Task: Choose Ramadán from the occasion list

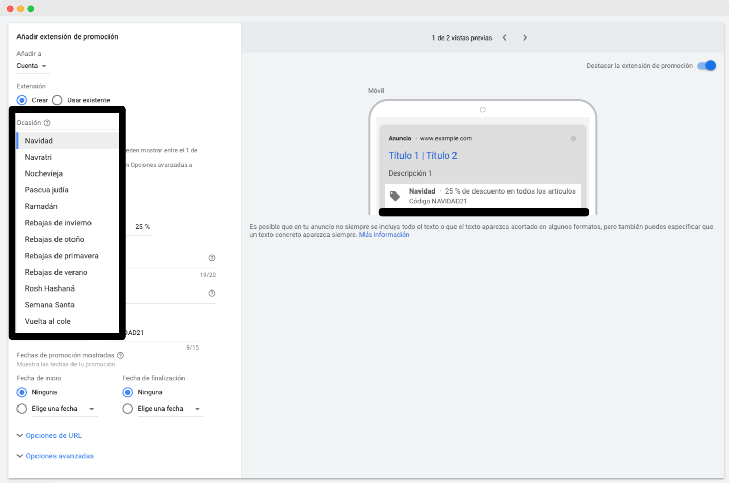Action: point(68,206)
